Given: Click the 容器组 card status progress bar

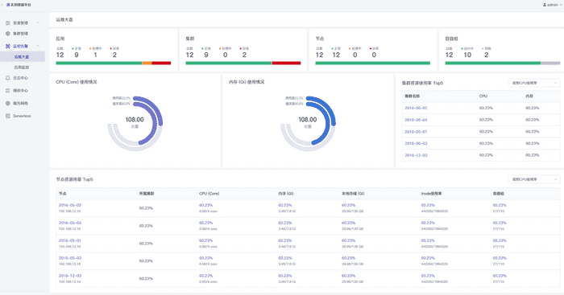Looking at the screenshot, I should [503, 64].
